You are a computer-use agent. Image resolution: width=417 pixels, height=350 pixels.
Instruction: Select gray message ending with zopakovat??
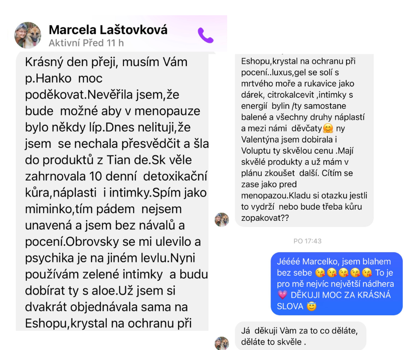(x=304, y=140)
